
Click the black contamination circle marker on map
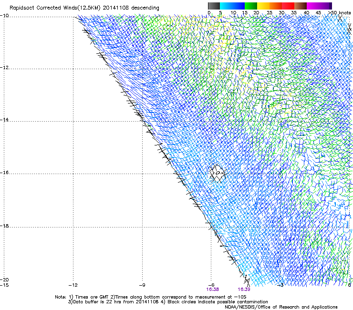[x=218, y=173]
